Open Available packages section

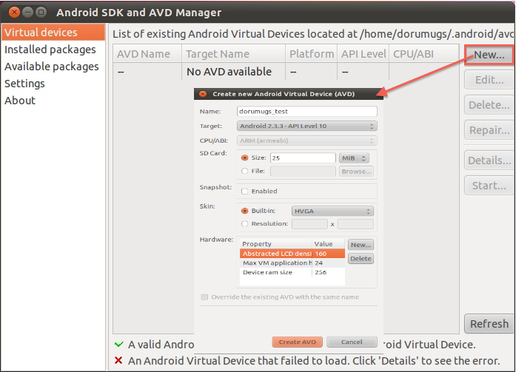pyautogui.click(x=52, y=67)
